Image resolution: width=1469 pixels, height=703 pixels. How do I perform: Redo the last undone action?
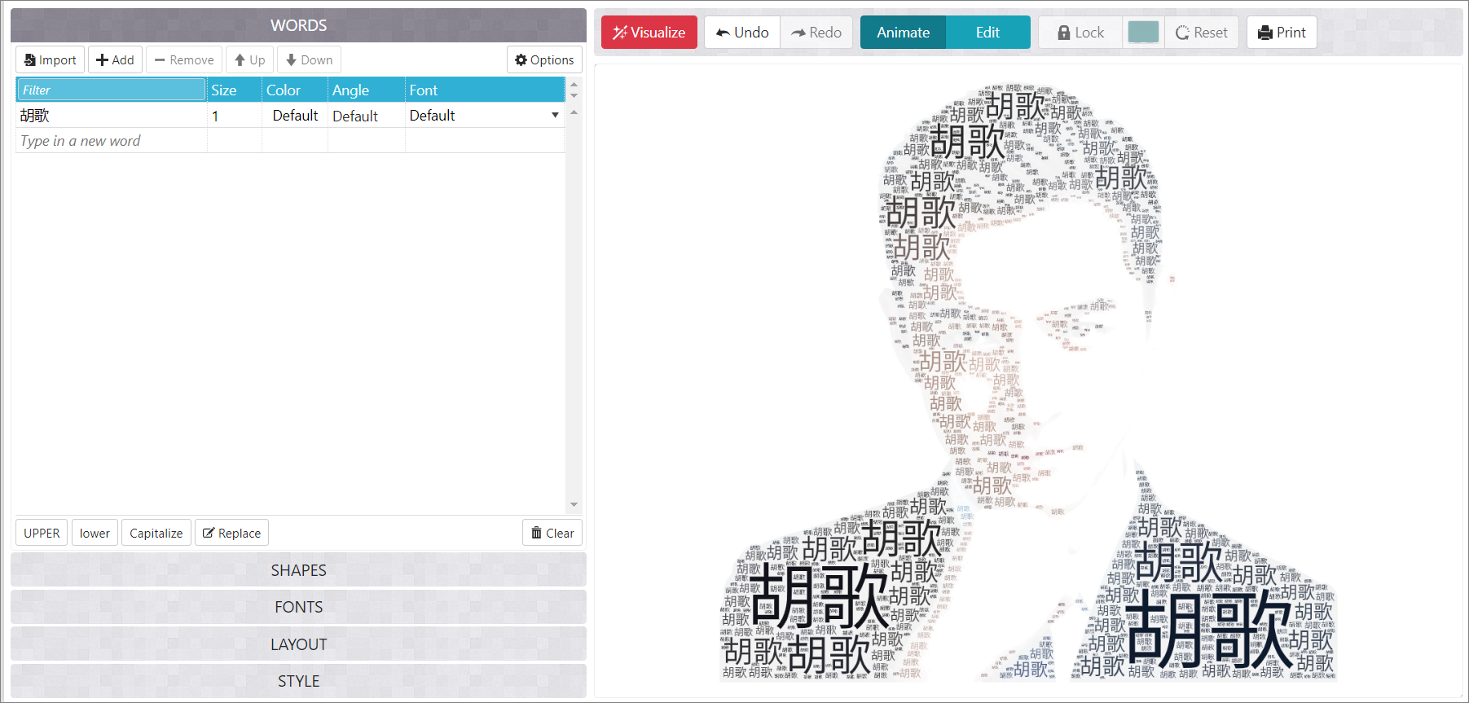816,33
